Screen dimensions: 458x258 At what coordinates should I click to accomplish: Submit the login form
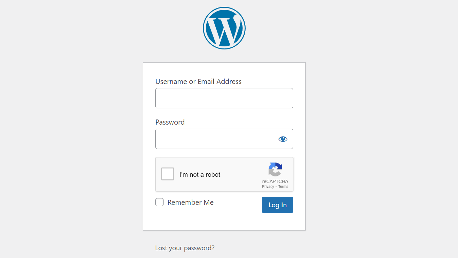[x=277, y=205]
